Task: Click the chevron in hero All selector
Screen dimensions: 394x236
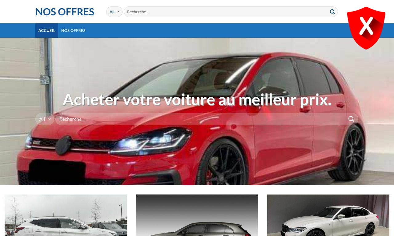Action: (49, 119)
